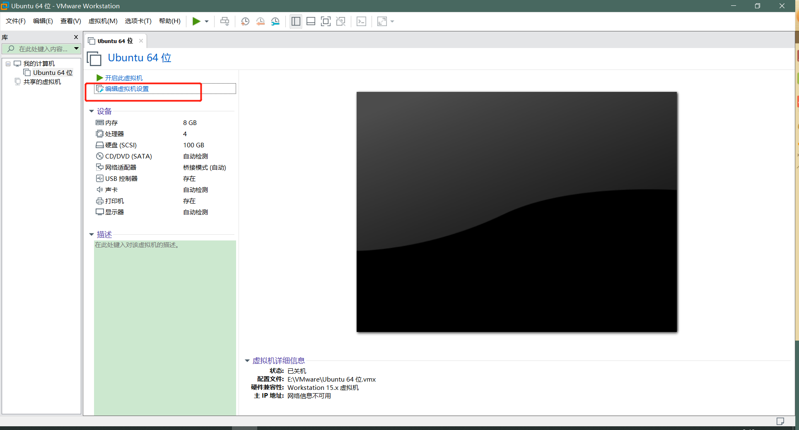This screenshot has width=799, height=430.
Task: Open the library search dropdown arrow
Action: [x=77, y=49]
